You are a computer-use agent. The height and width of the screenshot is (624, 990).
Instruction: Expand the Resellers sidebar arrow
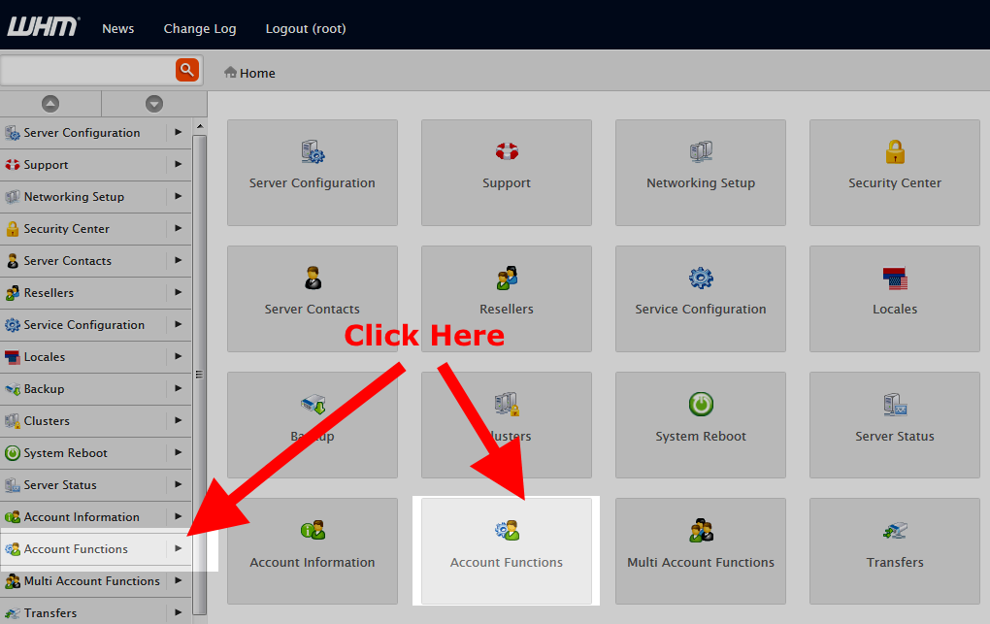tap(178, 293)
